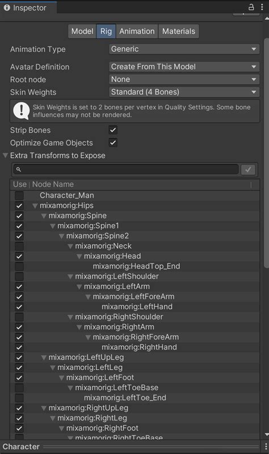Open the Character preview panel options menu
269x454 pixels.
coord(266,446)
